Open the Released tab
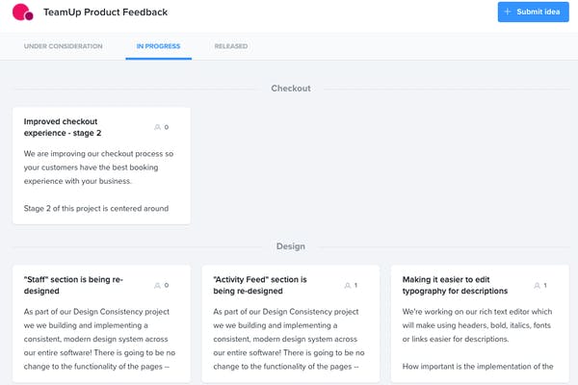This screenshot has width=578, height=385. (x=231, y=46)
